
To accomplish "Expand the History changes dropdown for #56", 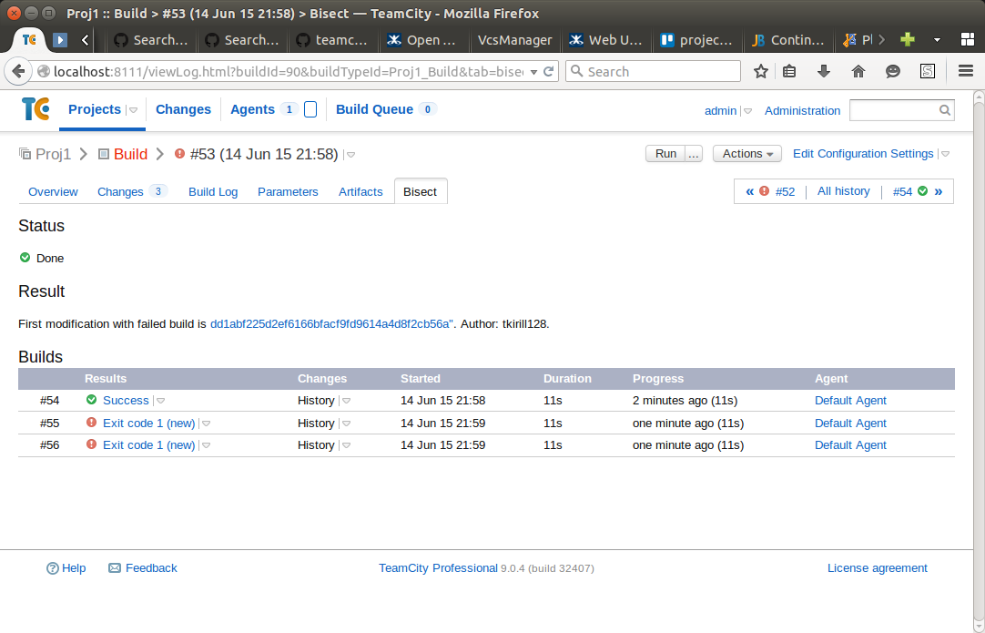I will click(x=346, y=445).
